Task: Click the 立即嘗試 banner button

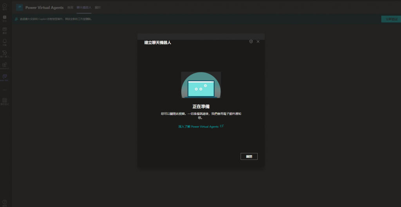Action: (x=391, y=19)
